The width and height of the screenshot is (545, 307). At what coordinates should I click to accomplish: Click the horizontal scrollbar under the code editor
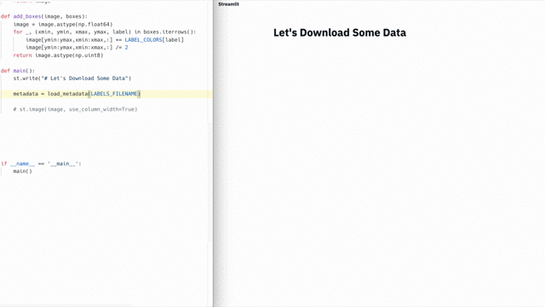(x=66, y=305)
